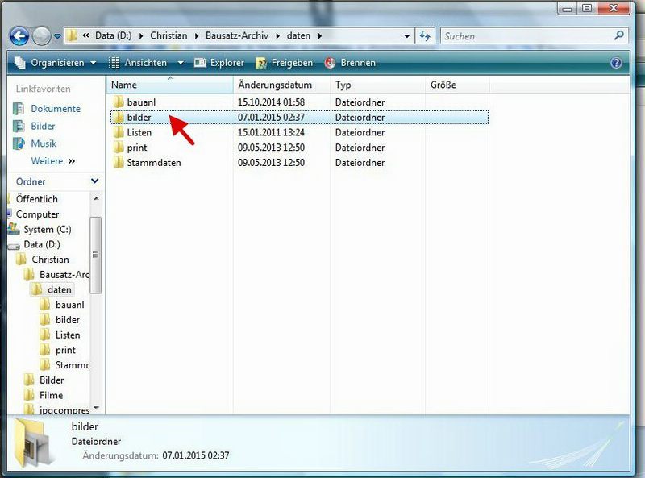Collapse the Ordner pane chevron
Image resolution: width=645 pixels, height=478 pixels.
[x=94, y=181]
